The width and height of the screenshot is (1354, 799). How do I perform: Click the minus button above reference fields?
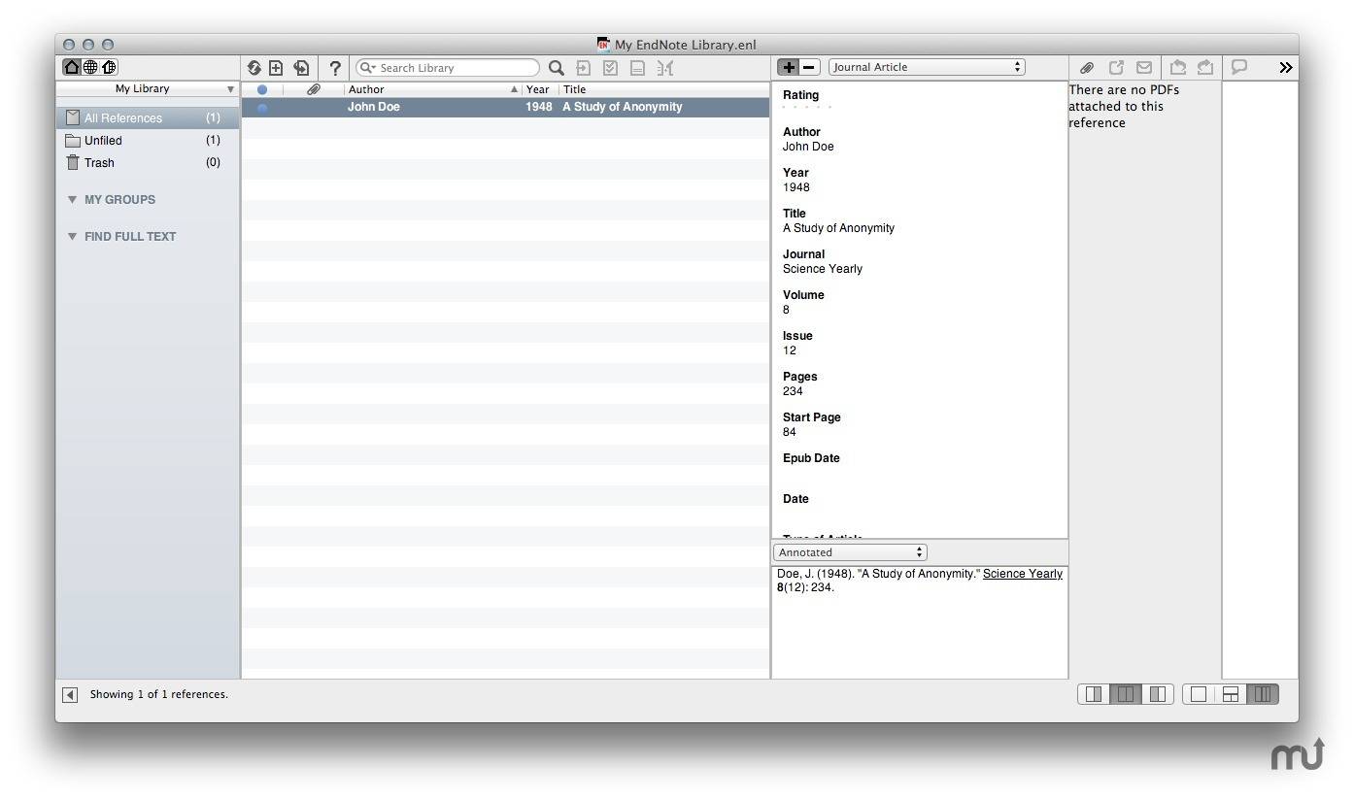(x=809, y=67)
